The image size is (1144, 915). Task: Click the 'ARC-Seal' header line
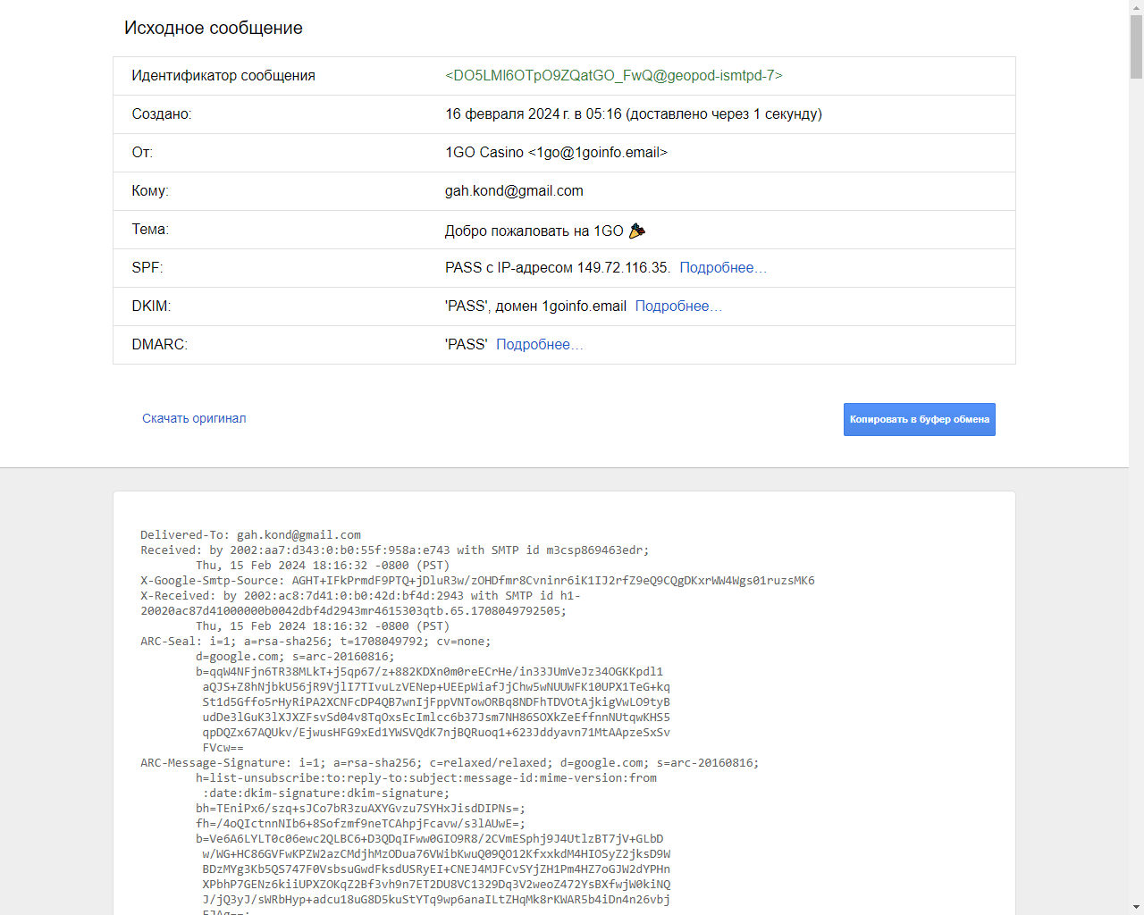tap(315, 642)
